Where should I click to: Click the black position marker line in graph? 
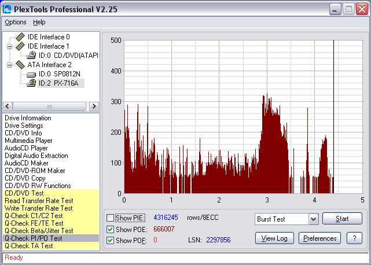[x=333, y=117]
